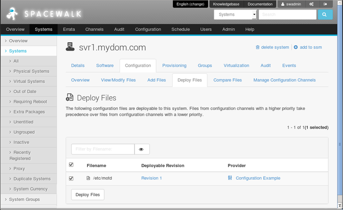Open the Configuration Example channel link
Image resolution: width=343 pixels, height=210 pixels.
pos(258,178)
